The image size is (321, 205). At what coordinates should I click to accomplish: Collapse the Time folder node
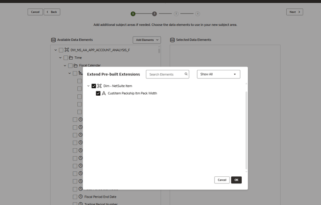pyautogui.click(x=60, y=58)
